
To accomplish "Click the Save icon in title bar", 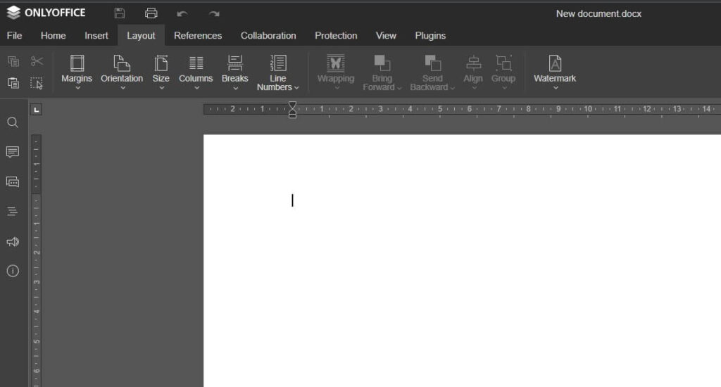I will click(x=120, y=13).
